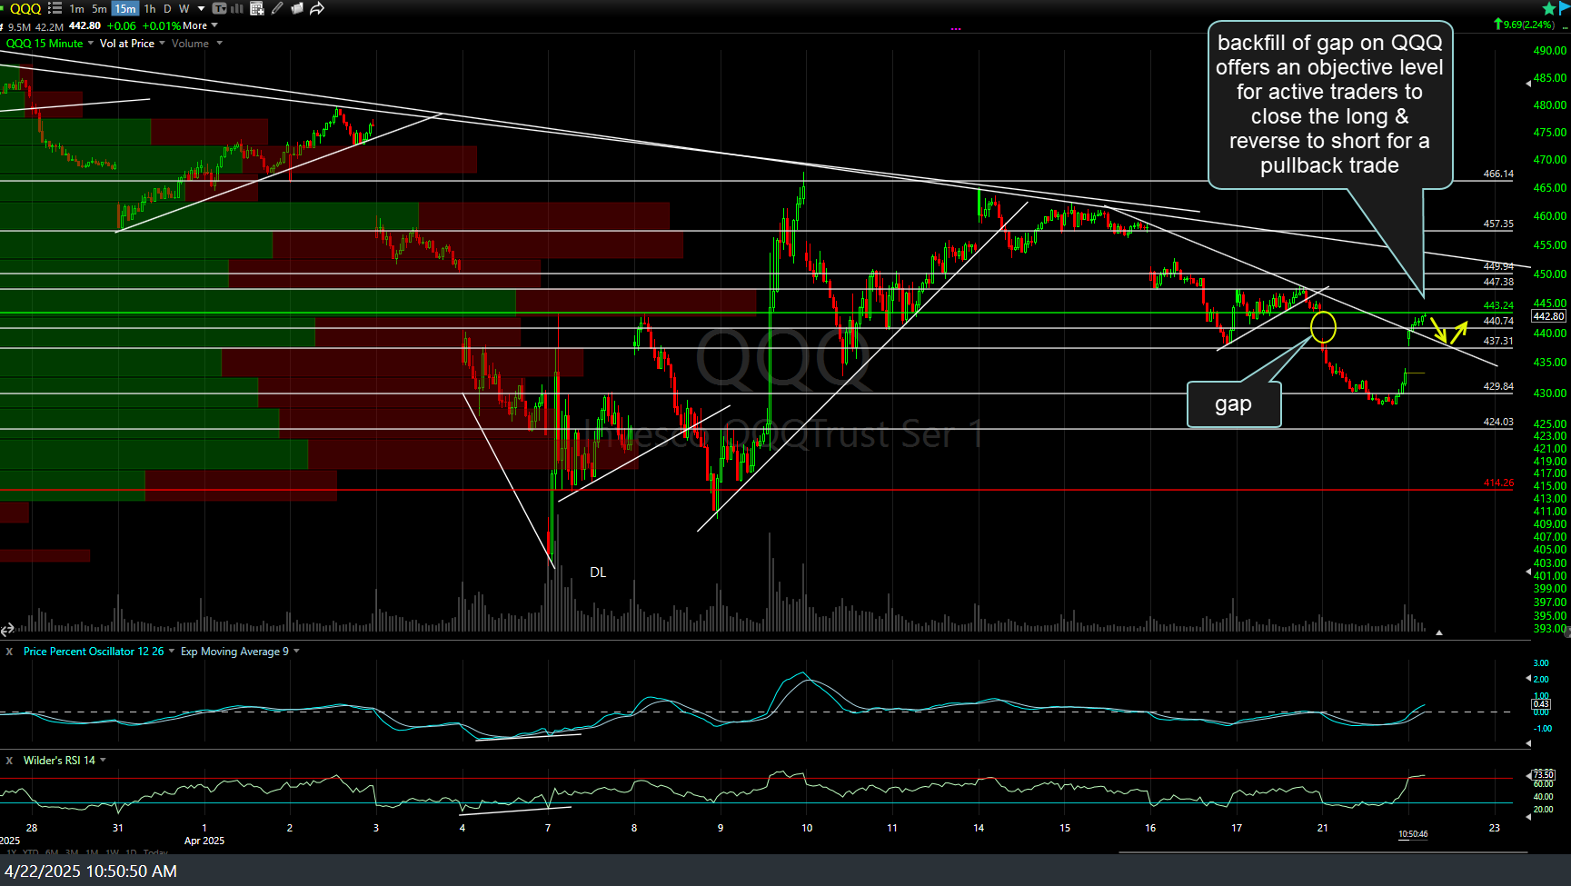This screenshot has width=1571, height=886.
Task: Select the 1h timeframe
Action: (x=148, y=8)
